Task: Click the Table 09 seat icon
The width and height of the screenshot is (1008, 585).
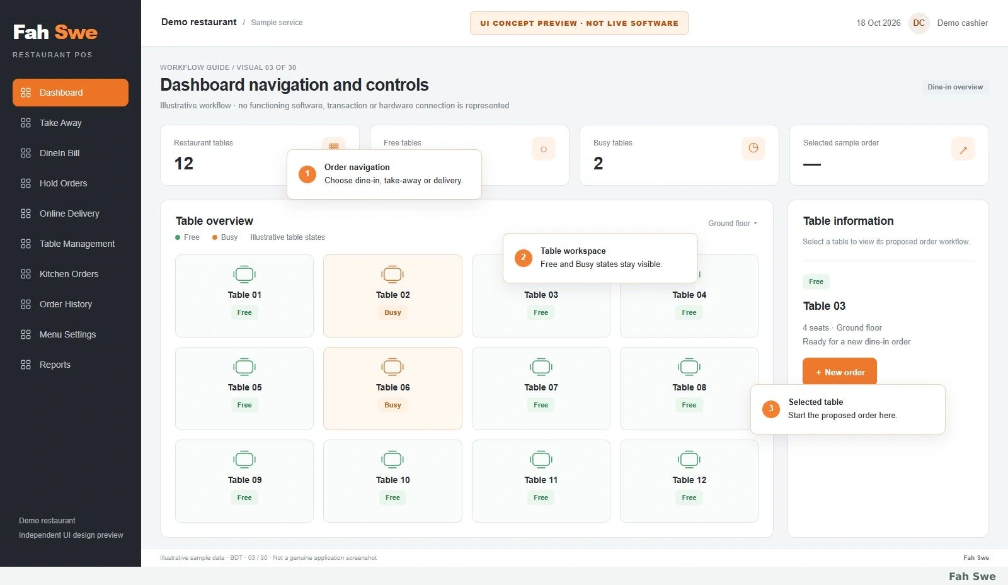Action: coord(244,460)
